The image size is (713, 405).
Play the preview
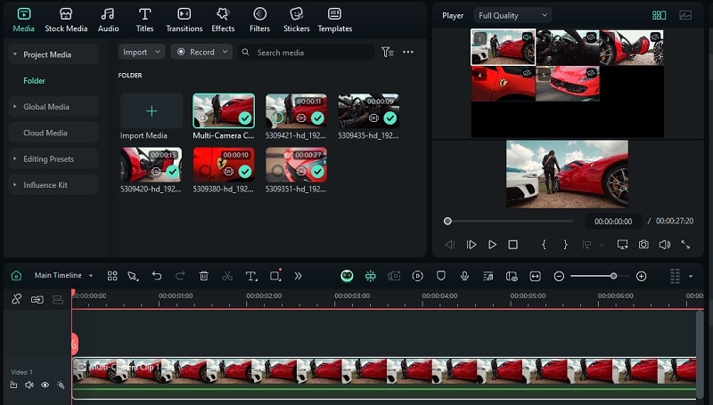tap(492, 245)
